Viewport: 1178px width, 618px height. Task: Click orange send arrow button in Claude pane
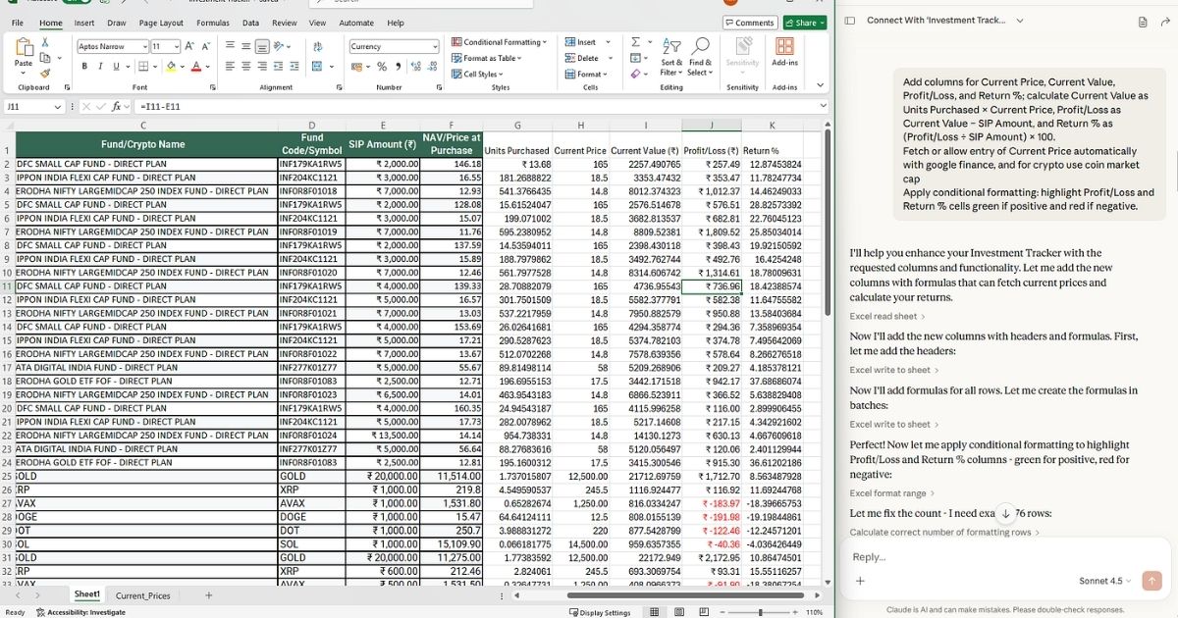point(1152,581)
